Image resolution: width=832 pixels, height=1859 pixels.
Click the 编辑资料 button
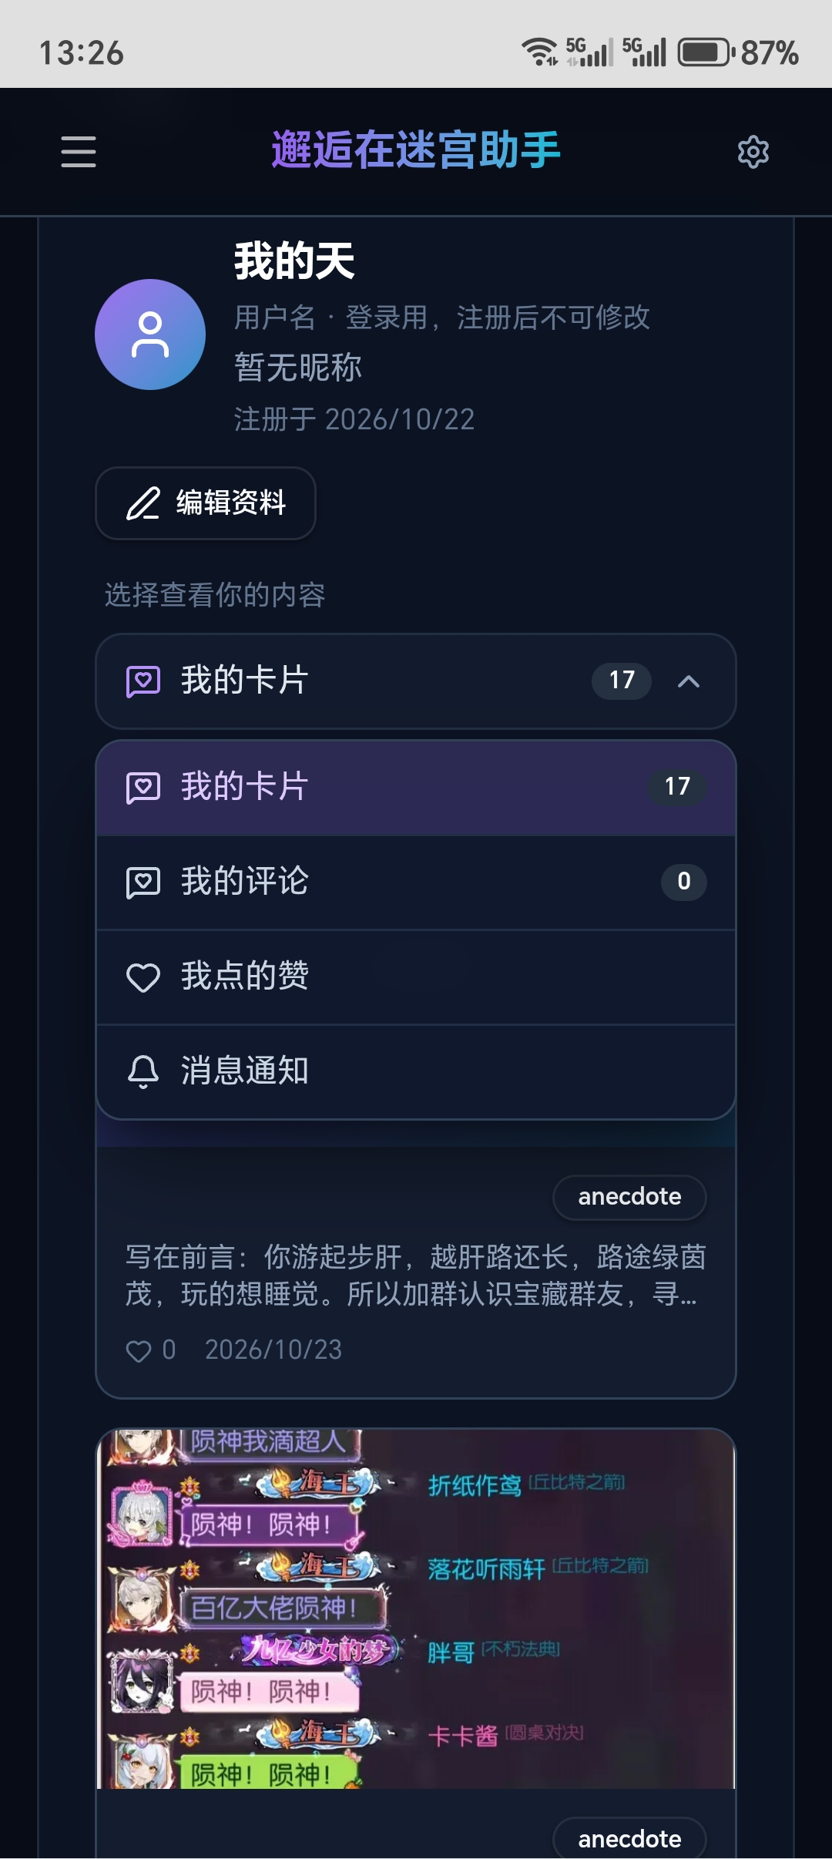coord(206,503)
